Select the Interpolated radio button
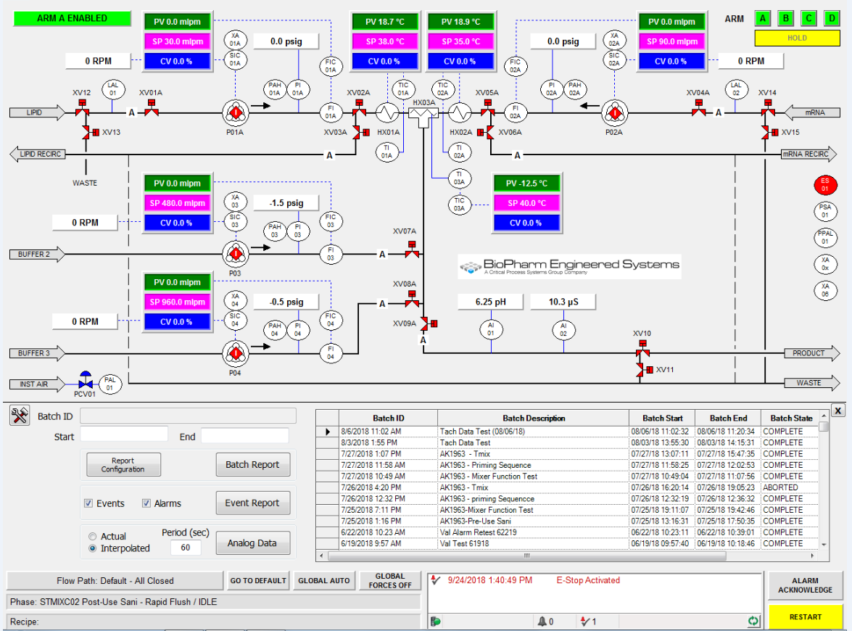 [x=92, y=548]
